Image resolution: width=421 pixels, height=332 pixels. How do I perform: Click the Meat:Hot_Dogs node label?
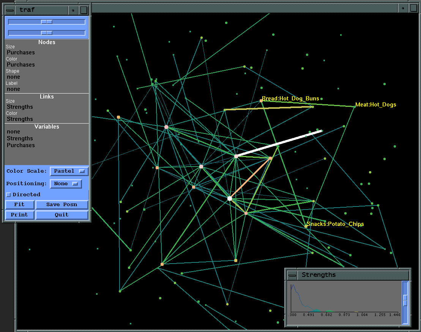click(375, 105)
